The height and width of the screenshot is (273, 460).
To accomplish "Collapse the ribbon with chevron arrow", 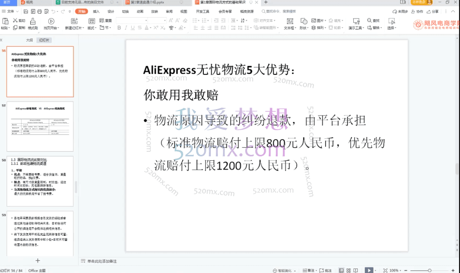I will pyautogui.click(x=453, y=12).
